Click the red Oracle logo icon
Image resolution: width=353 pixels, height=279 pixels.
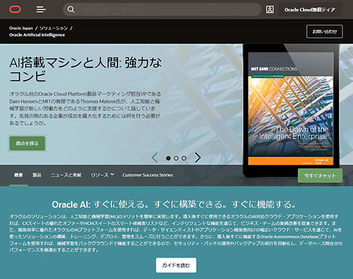[15, 10]
